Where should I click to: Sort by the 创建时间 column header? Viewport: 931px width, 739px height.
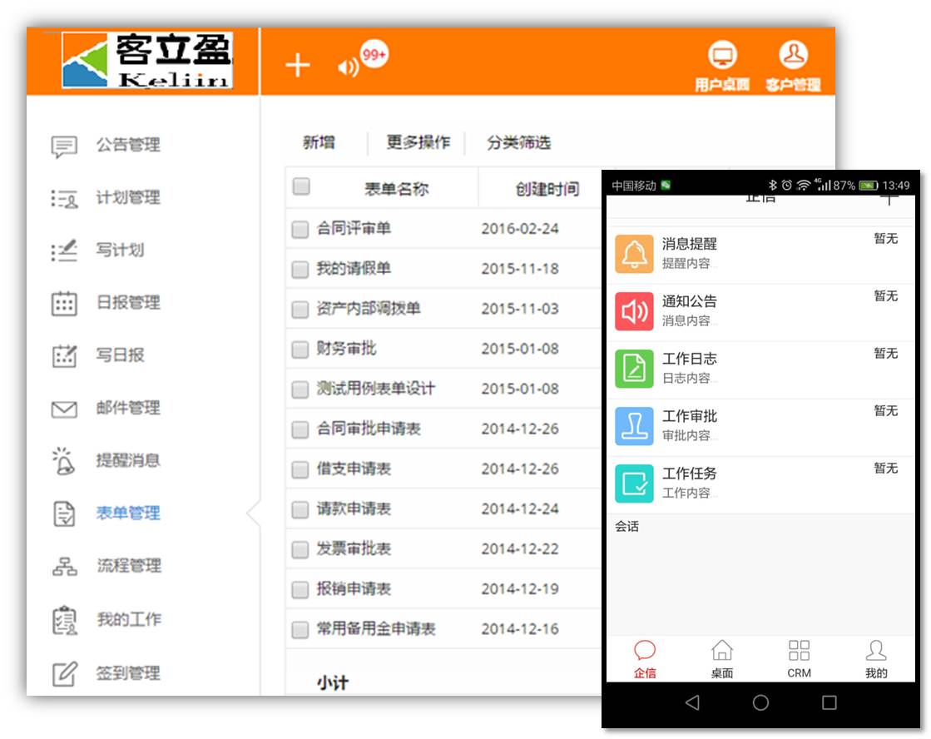(x=547, y=189)
